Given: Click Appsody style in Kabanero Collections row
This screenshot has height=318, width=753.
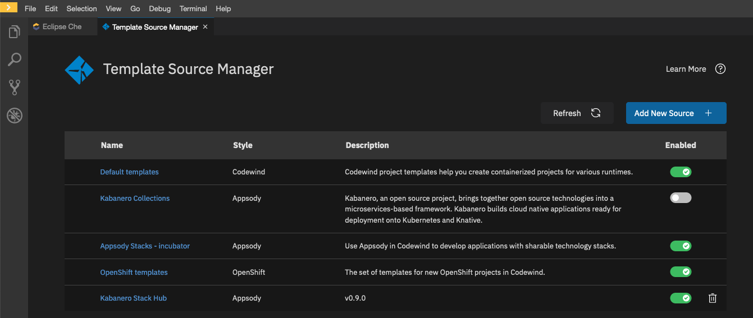Looking at the screenshot, I should [247, 198].
